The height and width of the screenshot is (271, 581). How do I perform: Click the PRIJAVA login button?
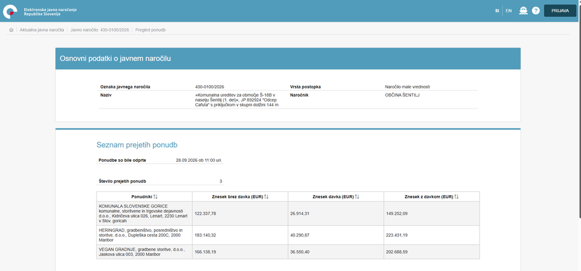point(560,10)
